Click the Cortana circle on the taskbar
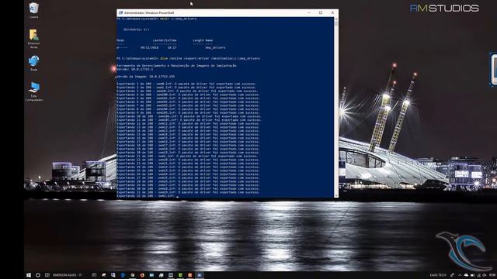Image resolution: width=497 pixels, height=279 pixels. pyautogui.click(x=38, y=275)
